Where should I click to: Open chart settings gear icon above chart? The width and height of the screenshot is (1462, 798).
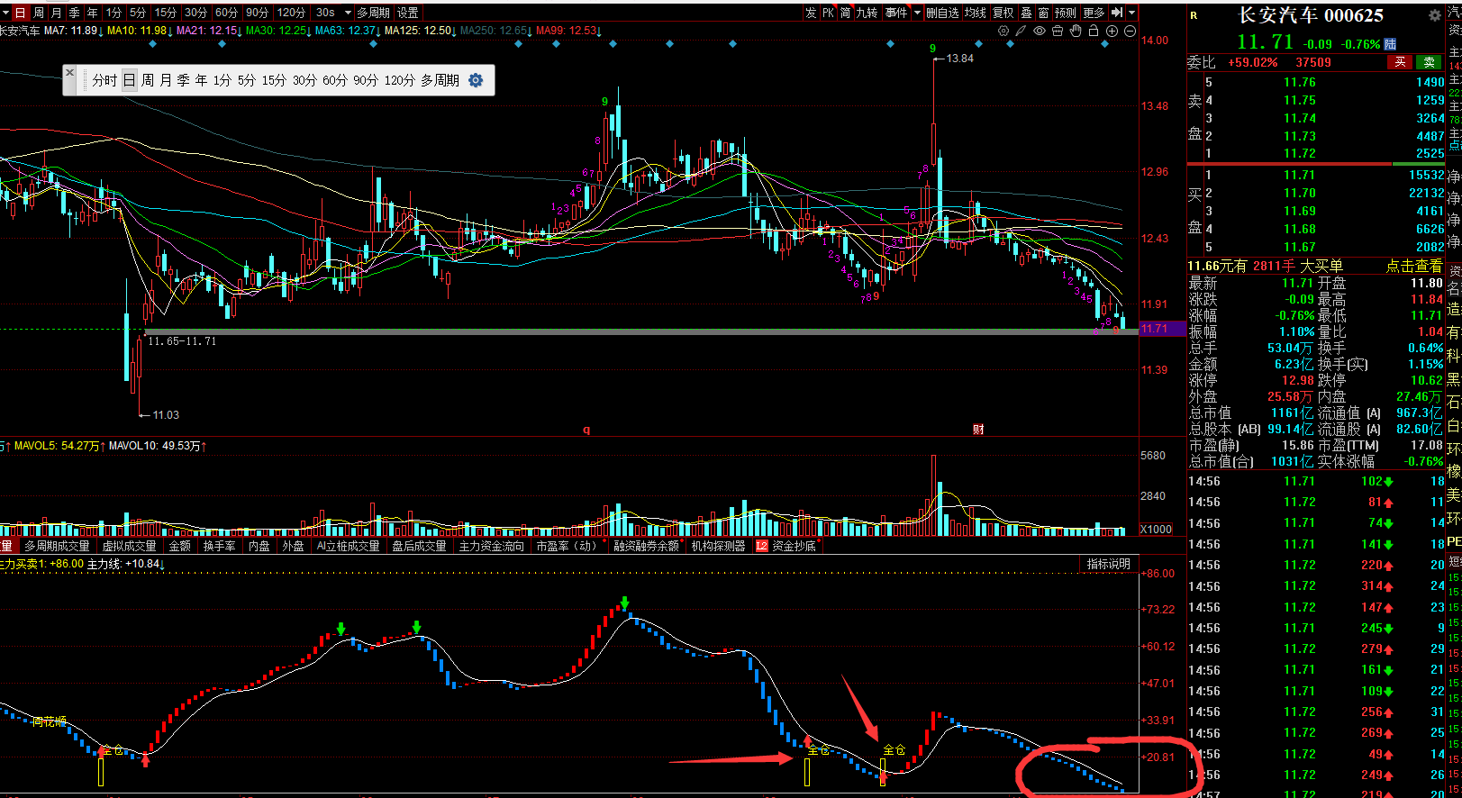[x=1003, y=31]
